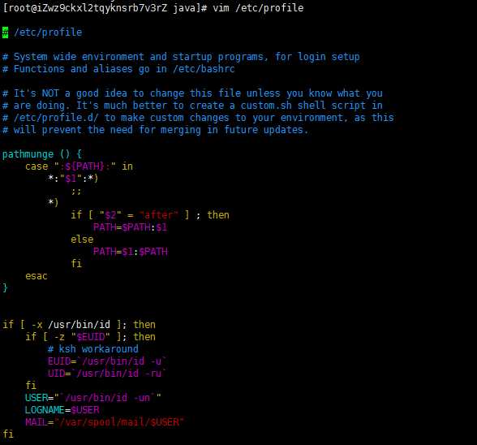
Task: Click the '# ksh workaround' comment
Action: click(93, 349)
